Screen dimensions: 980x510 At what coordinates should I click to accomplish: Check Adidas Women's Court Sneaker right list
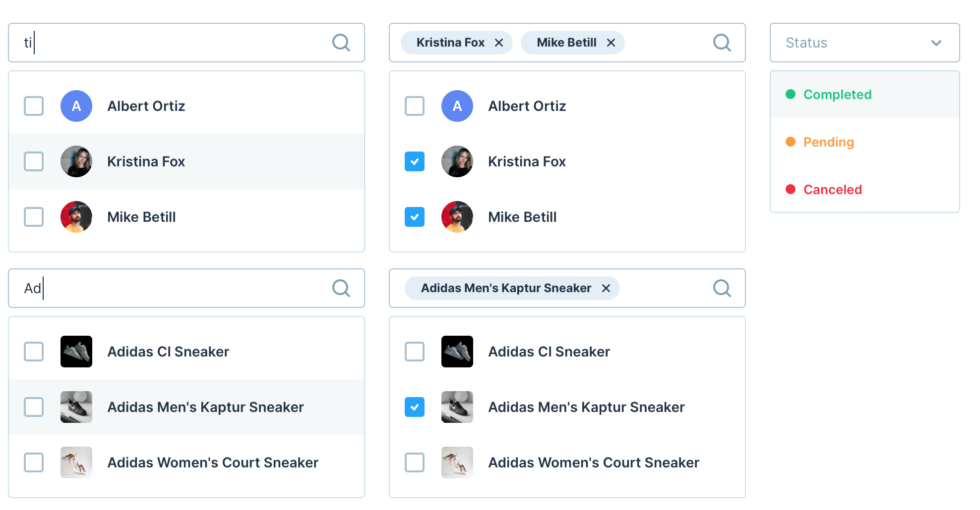click(415, 462)
